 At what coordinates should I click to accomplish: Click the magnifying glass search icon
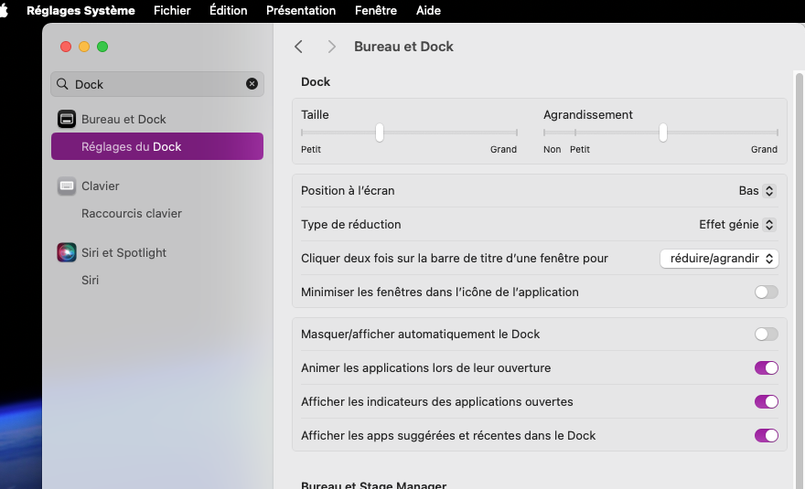tap(63, 84)
